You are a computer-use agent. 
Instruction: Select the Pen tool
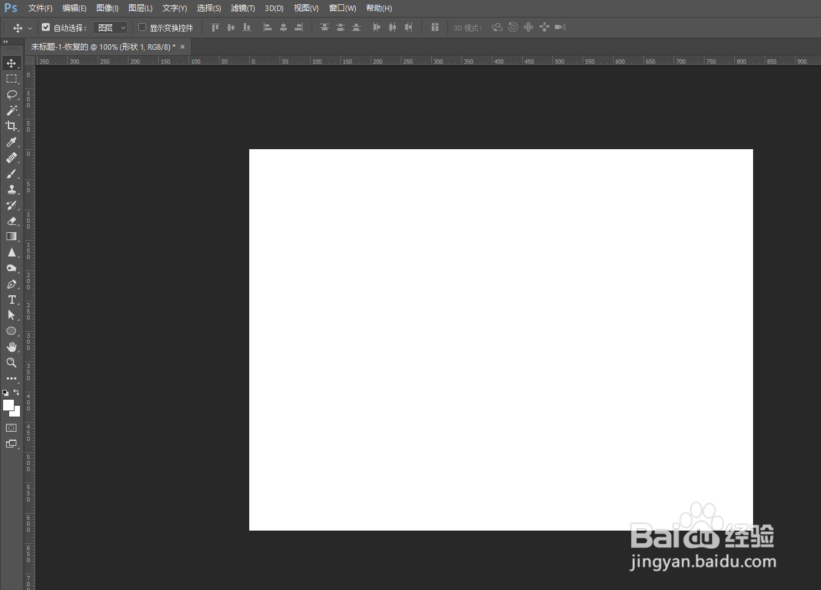pyautogui.click(x=12, y=284)
